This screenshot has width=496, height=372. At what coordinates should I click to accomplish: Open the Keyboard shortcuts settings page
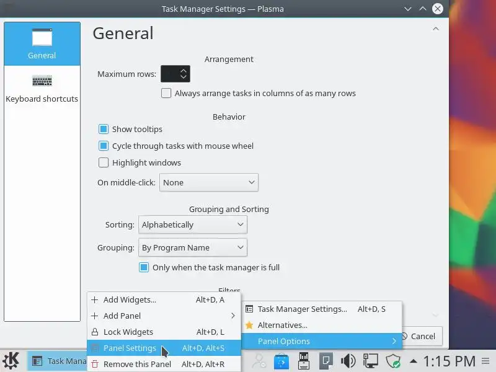click(42, 89)
